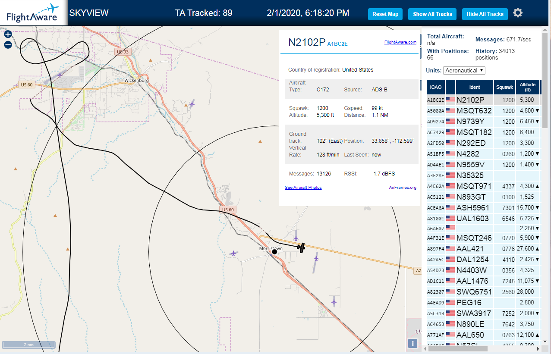Select the black N2102P aircraft icon on map
The width and height of the screenshot is (551, 354).
302,247
